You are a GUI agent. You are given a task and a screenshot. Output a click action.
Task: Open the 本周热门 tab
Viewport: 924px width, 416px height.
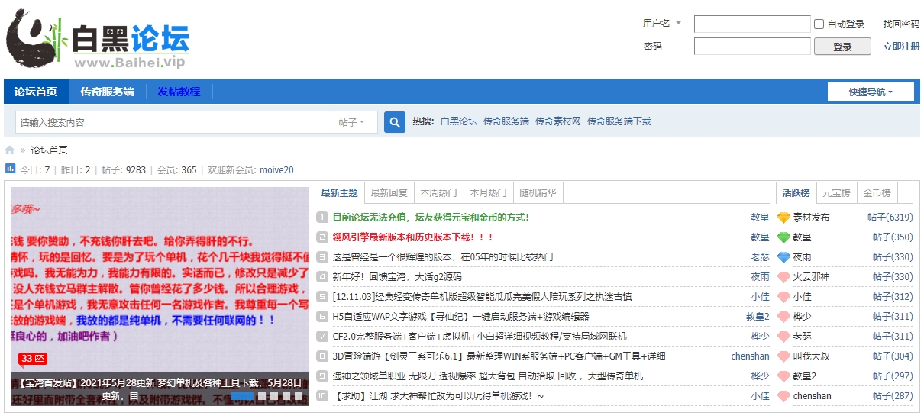coord(439,193)
